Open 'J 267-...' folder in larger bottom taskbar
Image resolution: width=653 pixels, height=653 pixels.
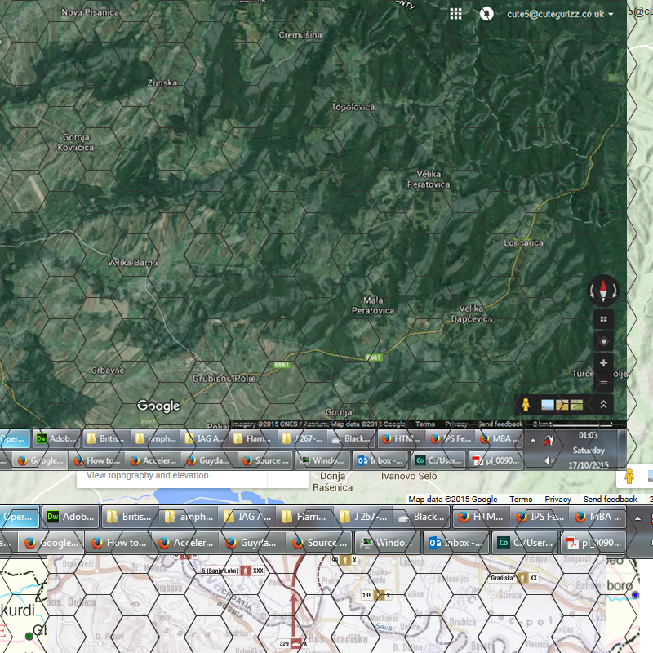tap(363, 517)
